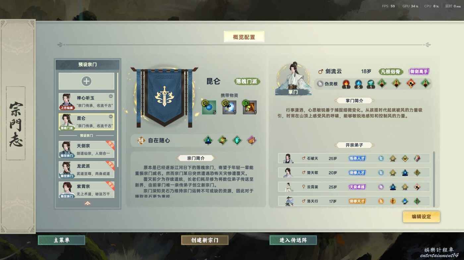
Task: Add a new preset sect with plus icon
Action: [x=87, y=81]
